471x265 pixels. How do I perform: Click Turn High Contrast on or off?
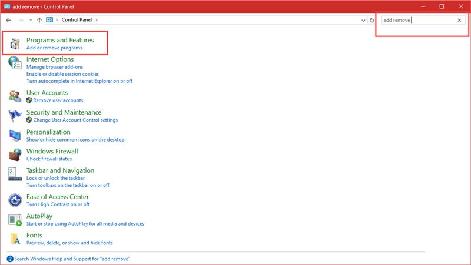[58, 204]
